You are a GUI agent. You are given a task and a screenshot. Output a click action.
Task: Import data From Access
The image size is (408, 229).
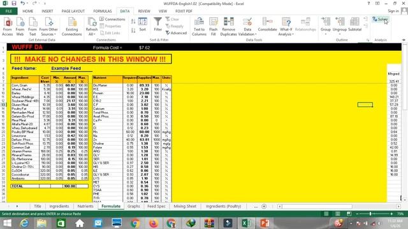tap(7, 27)
